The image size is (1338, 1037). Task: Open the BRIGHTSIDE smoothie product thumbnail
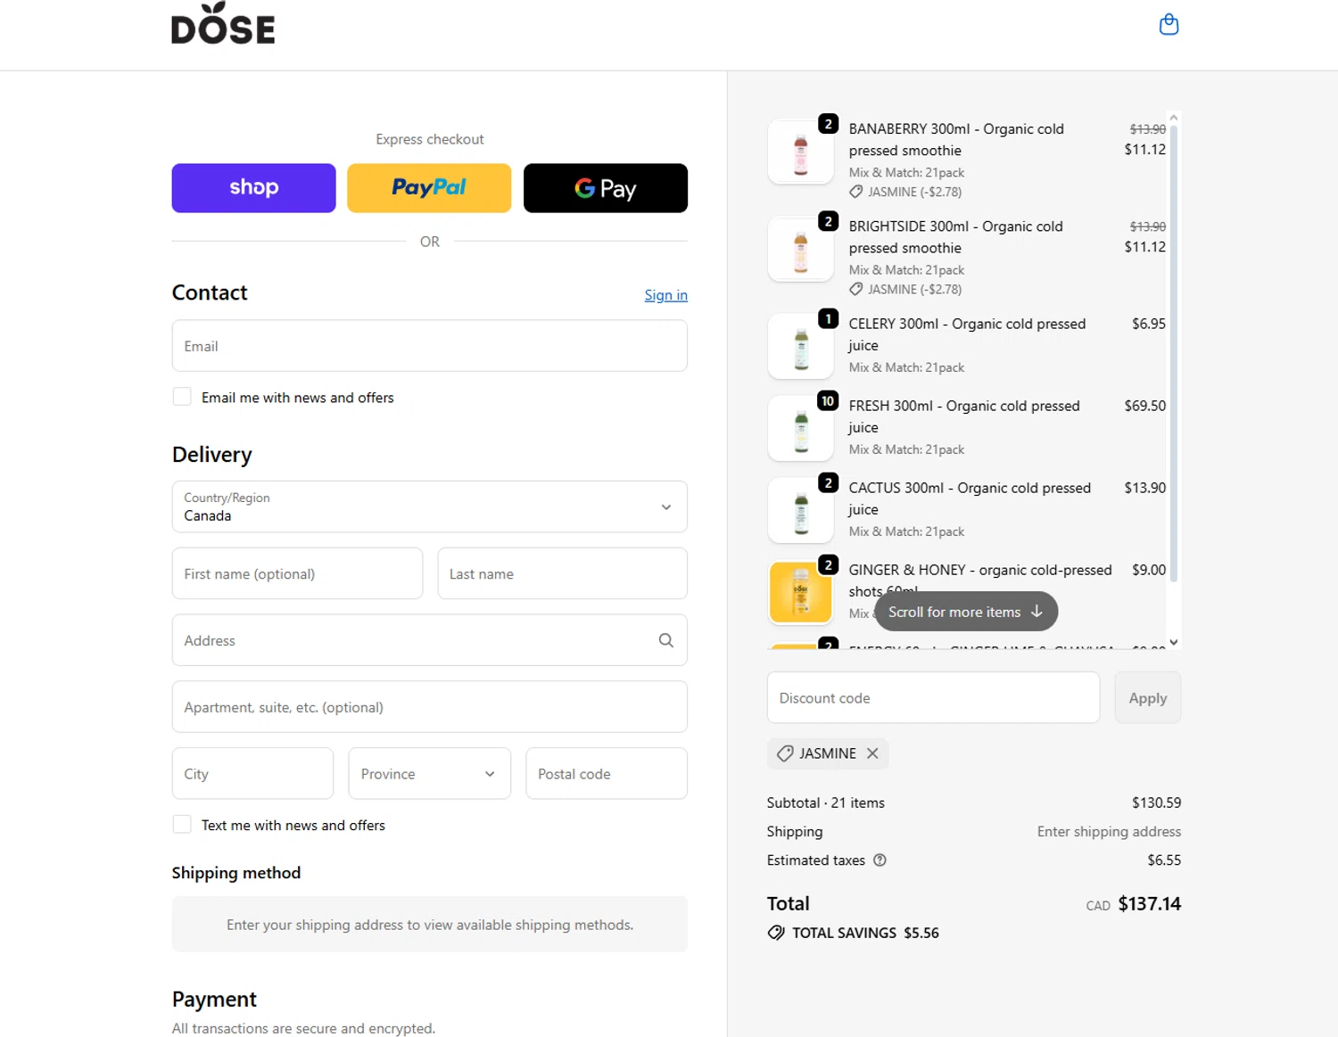801,249
